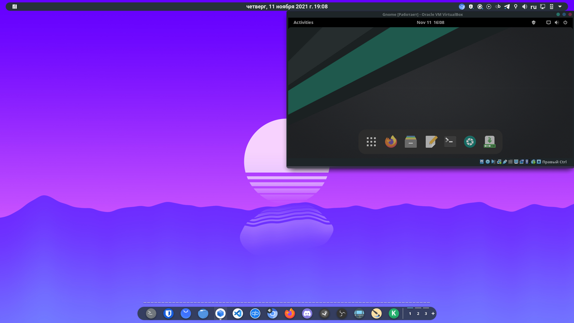Click the VirtualBox shared folders indicator

pyautogui.click(x=510, y=162)
